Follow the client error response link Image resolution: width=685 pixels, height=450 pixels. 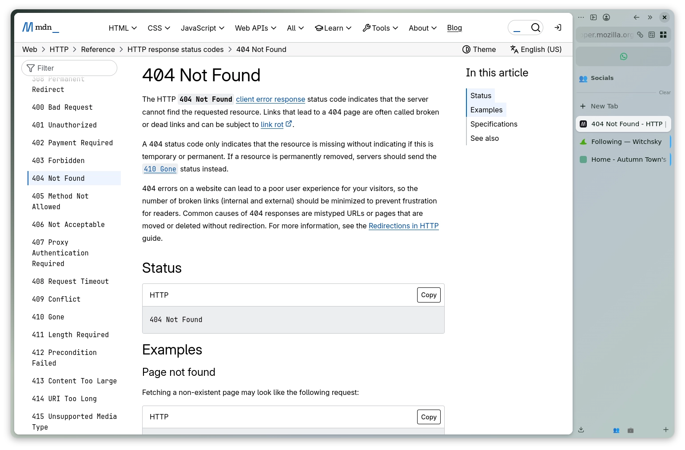(x=271, y=99)
